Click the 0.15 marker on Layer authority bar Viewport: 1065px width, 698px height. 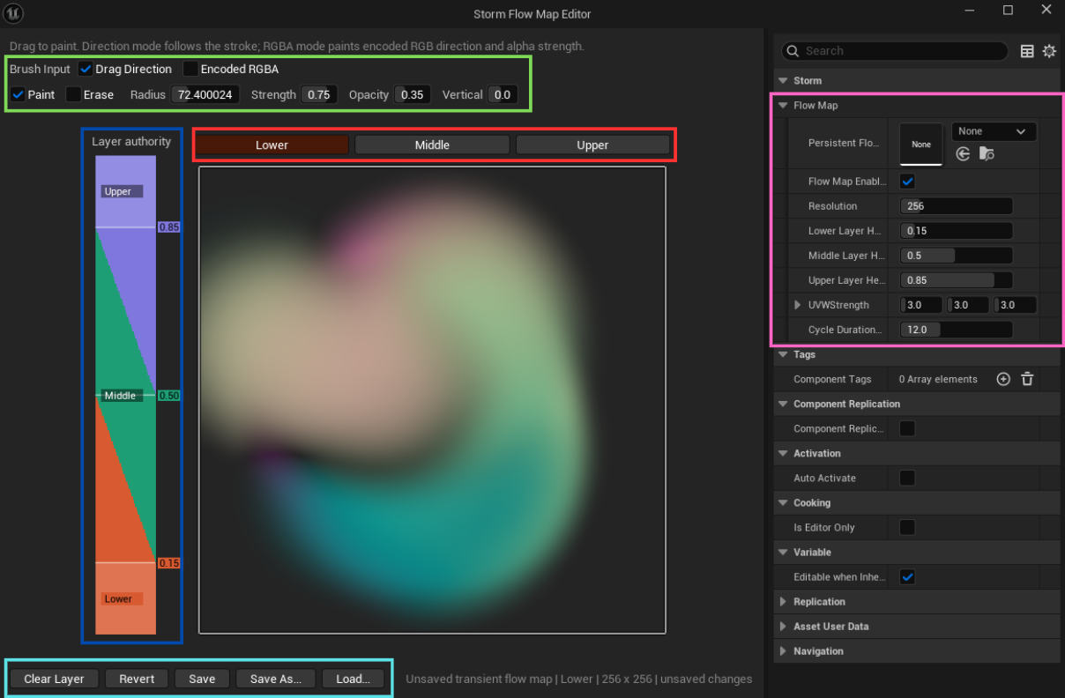pyautogui.click(x=168, y=563)
